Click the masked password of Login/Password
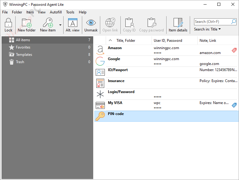Screen dimensions: 239x180 tap(157, 97)
